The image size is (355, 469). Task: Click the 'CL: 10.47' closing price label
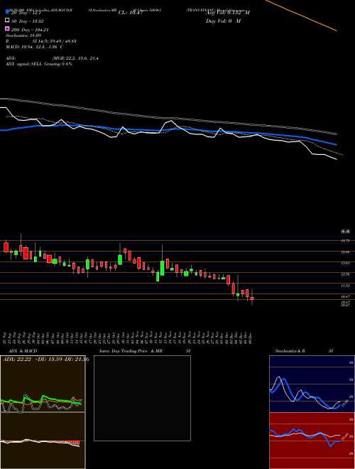(130, 13)
